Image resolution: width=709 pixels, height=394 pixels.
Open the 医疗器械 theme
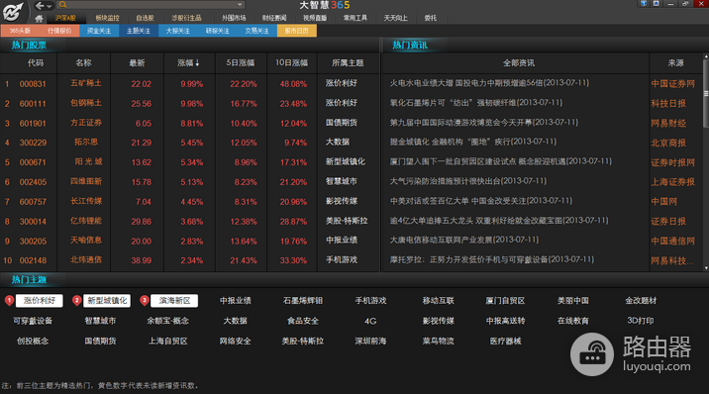point(505,342)
